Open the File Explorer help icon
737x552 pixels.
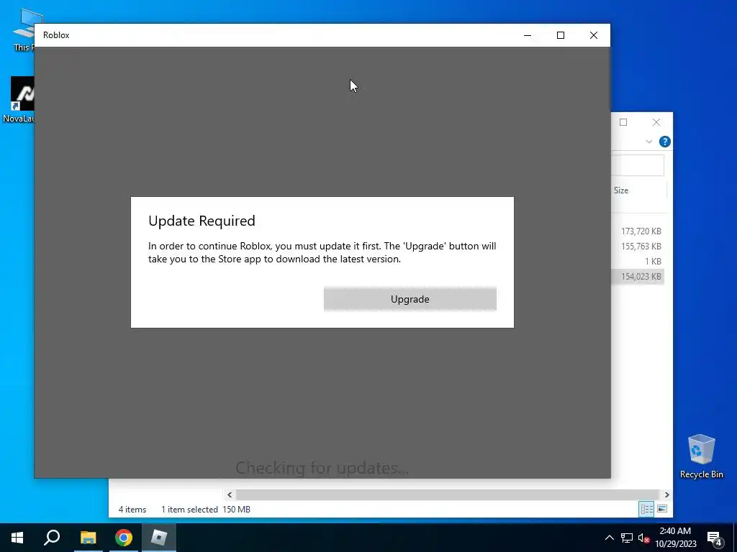(664, 142)
